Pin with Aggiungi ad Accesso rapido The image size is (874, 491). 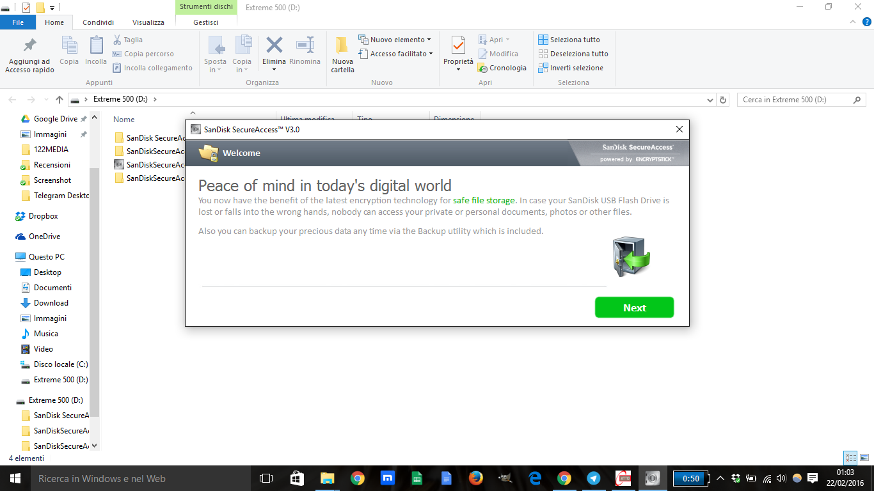[x=29, y=55]
